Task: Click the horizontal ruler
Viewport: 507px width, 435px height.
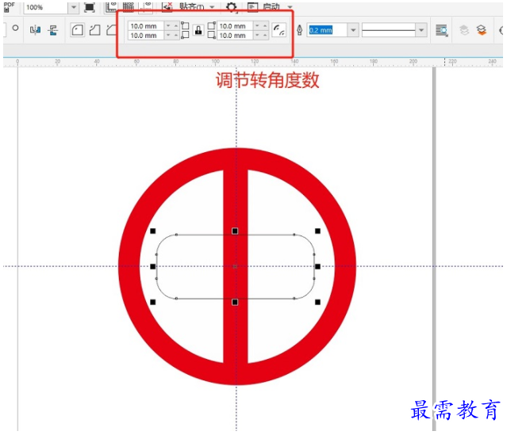Action: pos(253,62)
